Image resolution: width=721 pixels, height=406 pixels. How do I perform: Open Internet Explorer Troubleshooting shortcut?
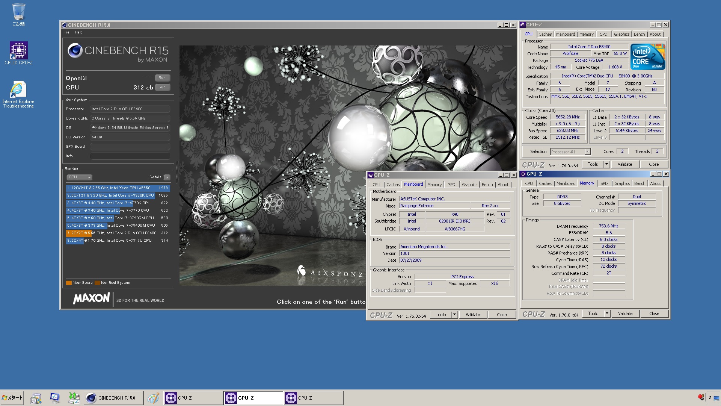tap(18, 95)
